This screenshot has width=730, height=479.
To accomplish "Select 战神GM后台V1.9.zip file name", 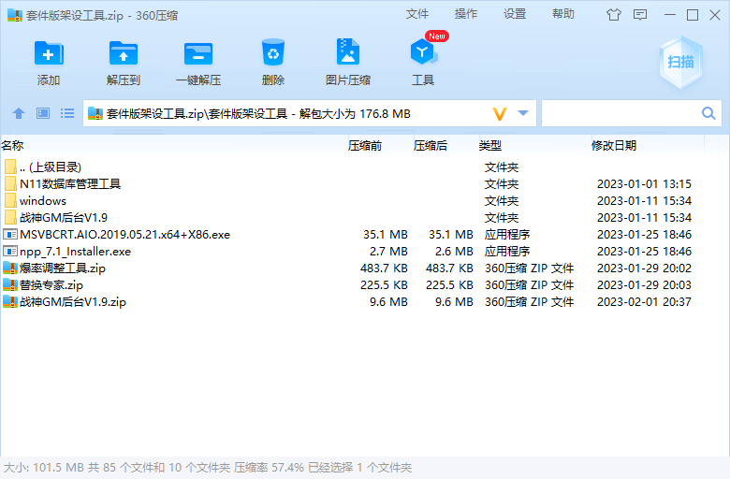I will coord(73,301).
